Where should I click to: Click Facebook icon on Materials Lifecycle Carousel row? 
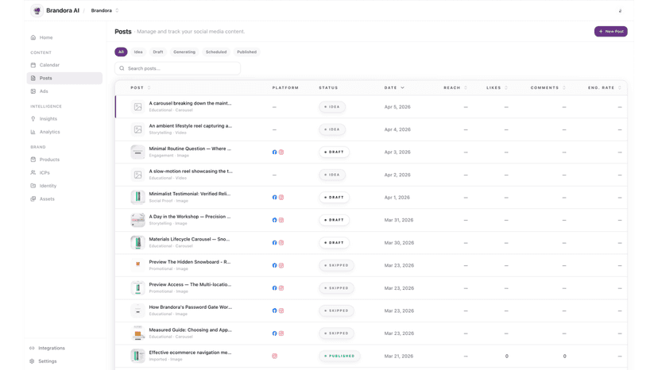tap(274, 242)
